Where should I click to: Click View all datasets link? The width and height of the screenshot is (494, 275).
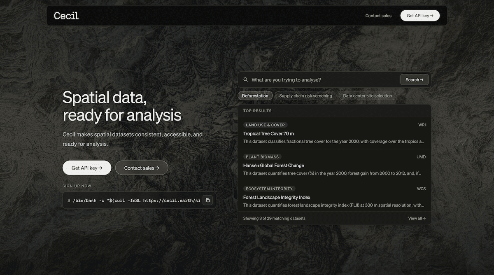(417, 218)
